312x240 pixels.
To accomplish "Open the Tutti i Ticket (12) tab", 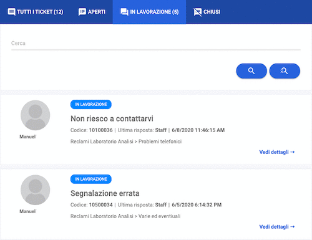I will click(x=36, y=12).
